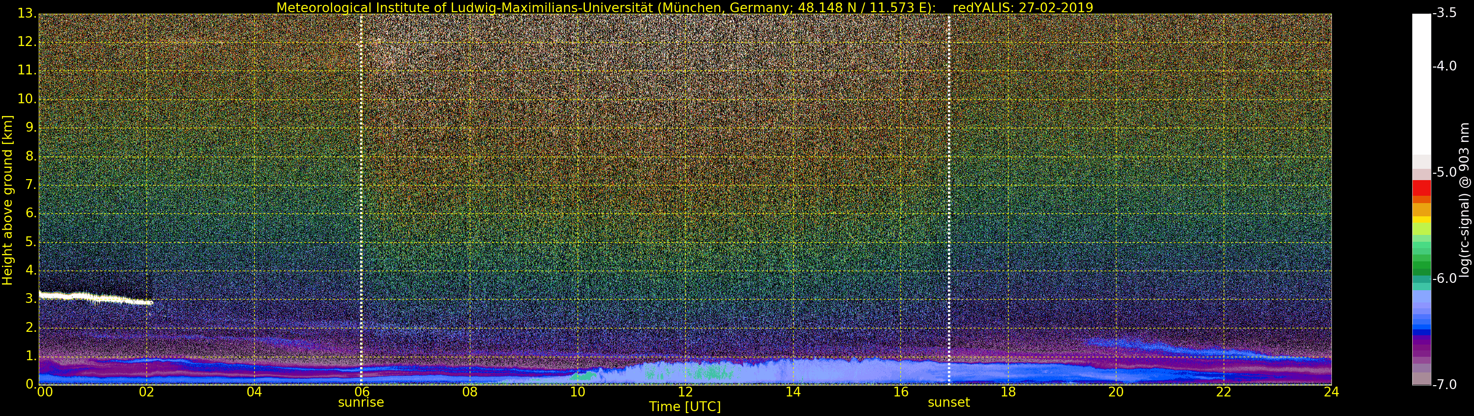Click the 'Height above ground [km]' axis label
This screenshot has width=1474, height=416.
click(x=7, y=200)
